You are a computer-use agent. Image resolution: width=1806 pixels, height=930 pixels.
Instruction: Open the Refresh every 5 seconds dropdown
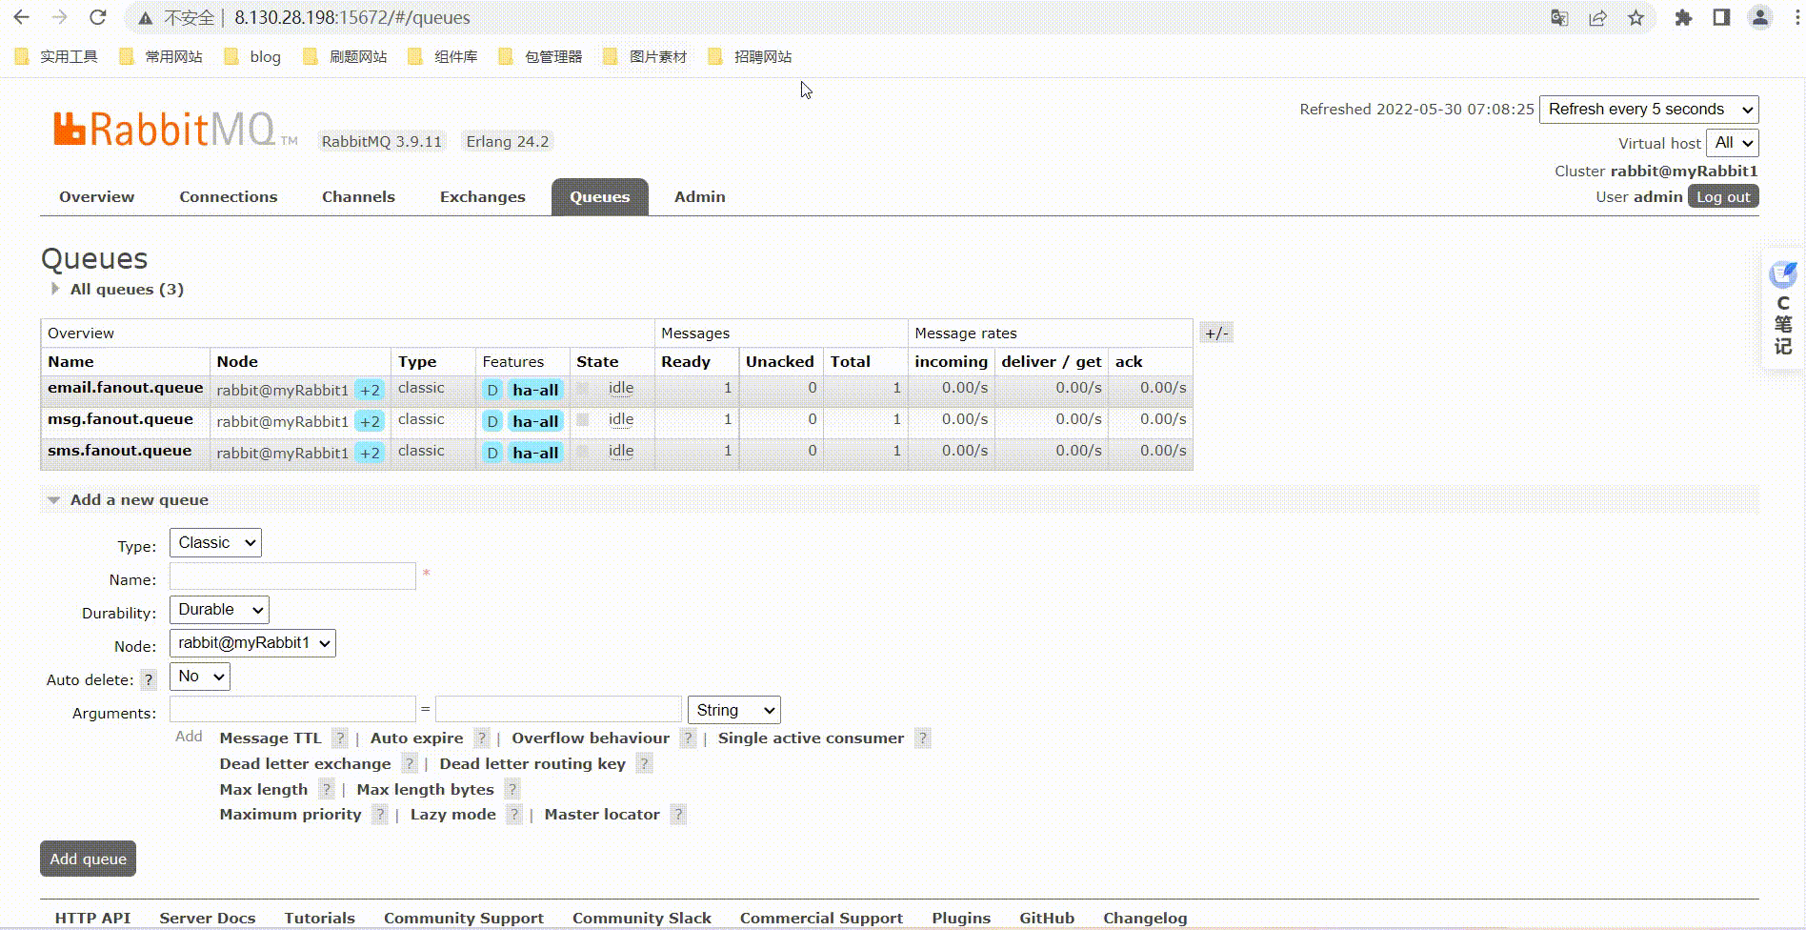1649,109
